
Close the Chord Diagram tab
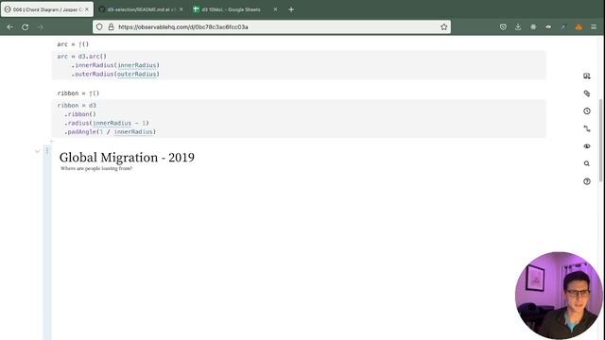click(87, 9)
